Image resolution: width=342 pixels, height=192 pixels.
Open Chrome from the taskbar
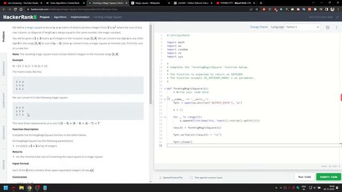29,188
